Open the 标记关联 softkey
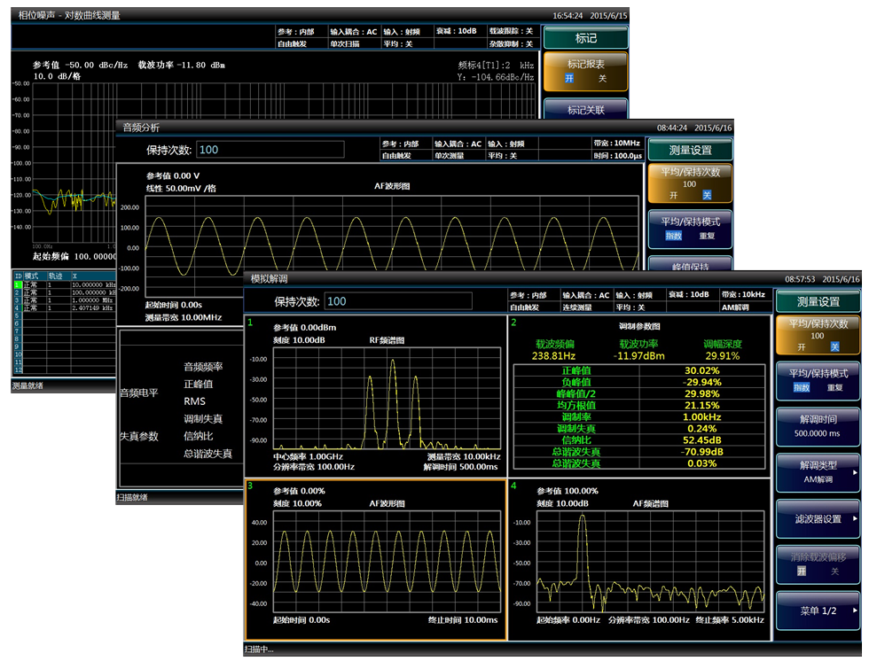This screenshot has width=869, height=661. tap(585, 110)
